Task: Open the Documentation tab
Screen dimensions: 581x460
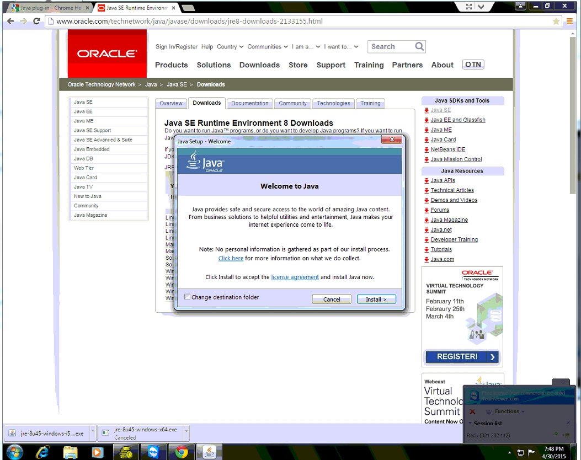Action: click(x=250, y=103)
